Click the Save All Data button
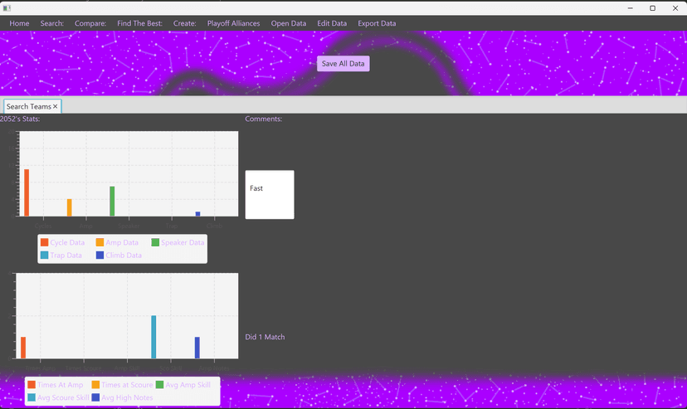687x409 pixels. 343,64
